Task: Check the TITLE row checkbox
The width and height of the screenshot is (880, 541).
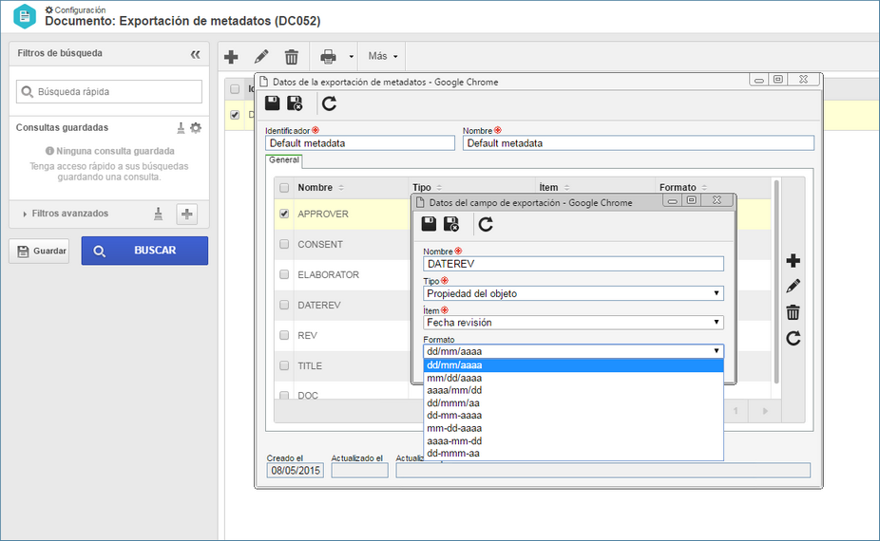Action: 284,365
